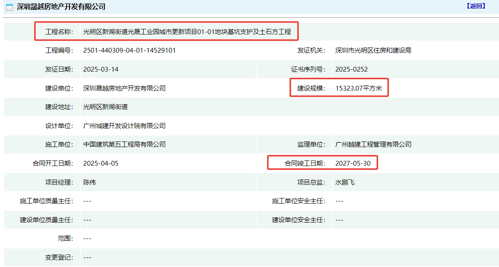
Task: Select construction scale 15323.07平方米
Action: click(359, 88)
